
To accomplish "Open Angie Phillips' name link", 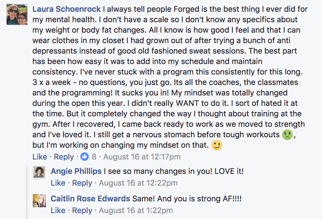I will click(76, 171).
